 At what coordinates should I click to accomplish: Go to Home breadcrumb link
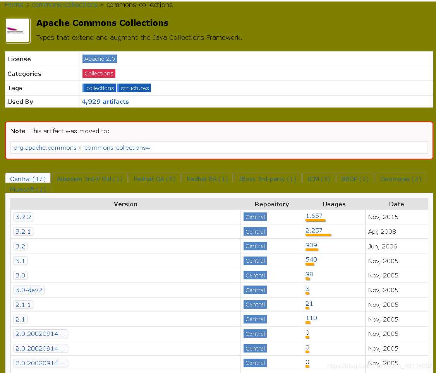[14, 5]
